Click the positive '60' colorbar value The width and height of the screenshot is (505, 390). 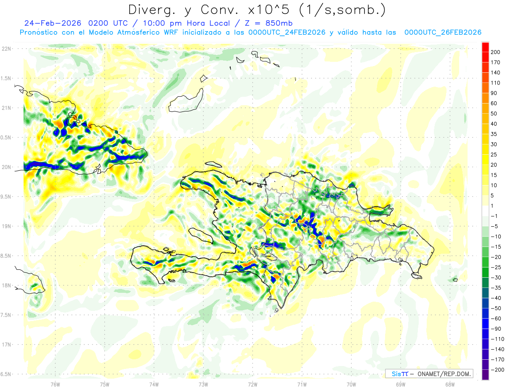tap(494, 103)
